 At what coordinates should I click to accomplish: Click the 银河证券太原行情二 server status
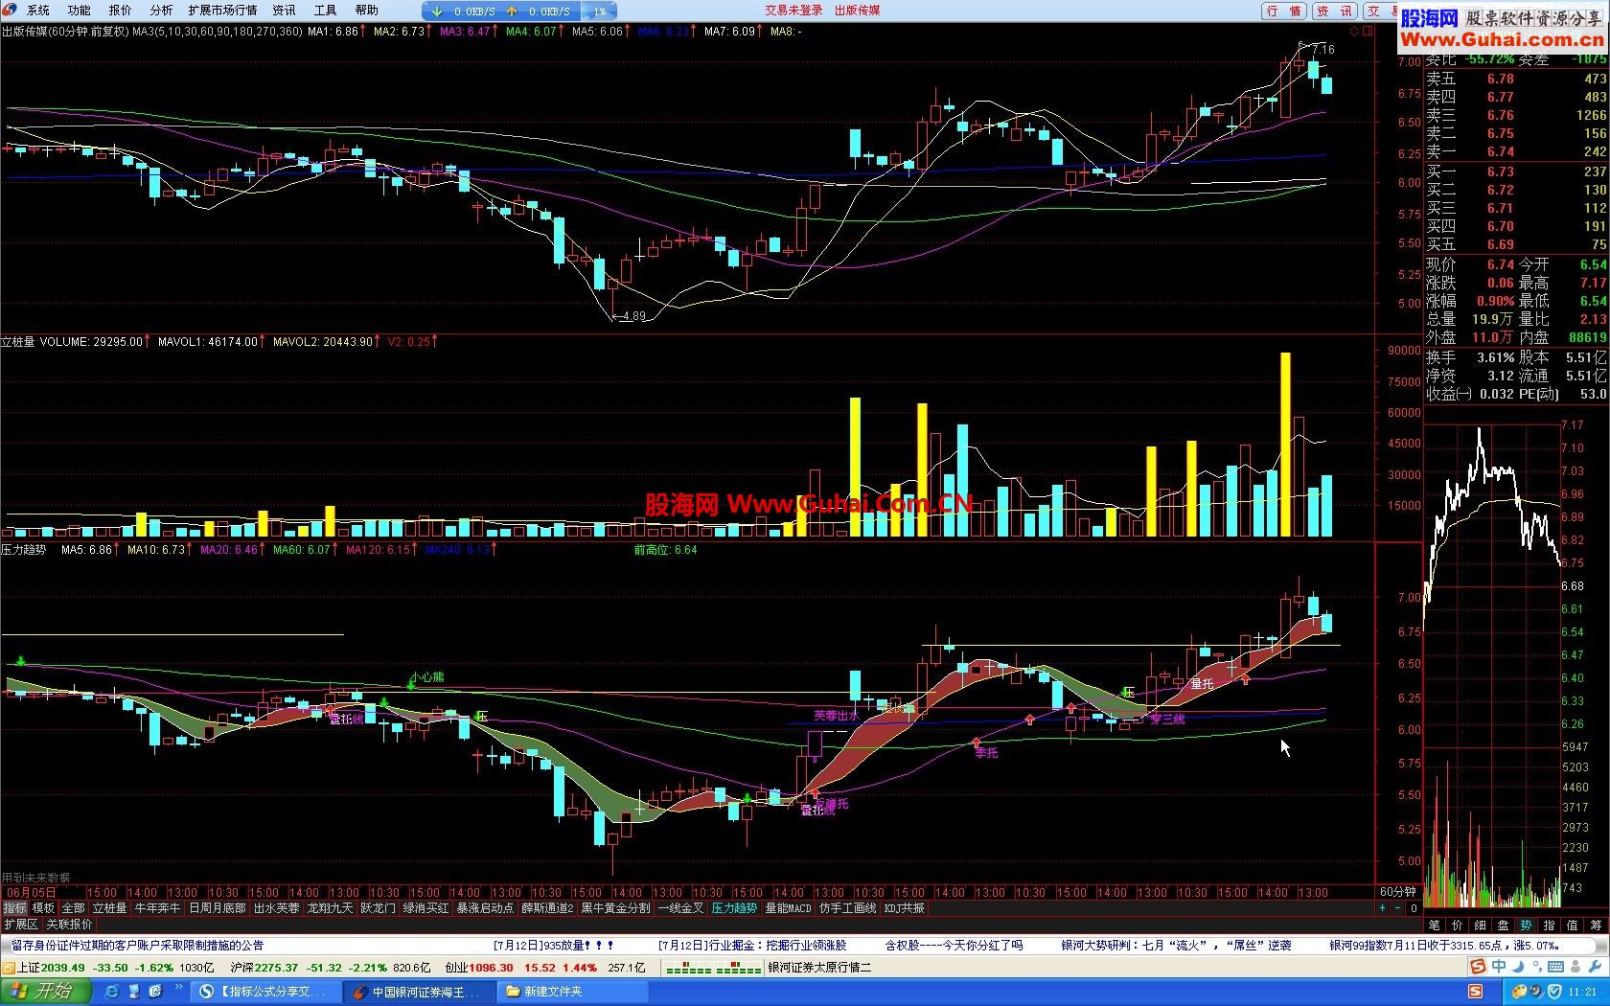pyautogui.click(x=819, y=968)
